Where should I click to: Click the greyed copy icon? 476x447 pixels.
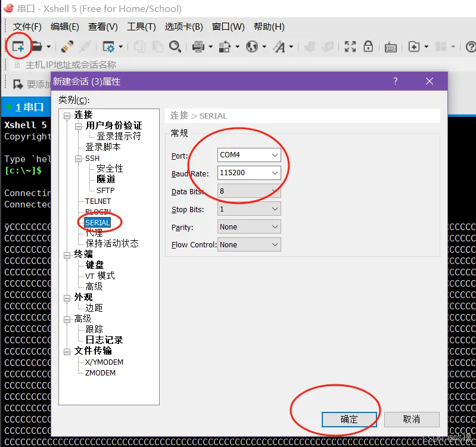point(139,46)
